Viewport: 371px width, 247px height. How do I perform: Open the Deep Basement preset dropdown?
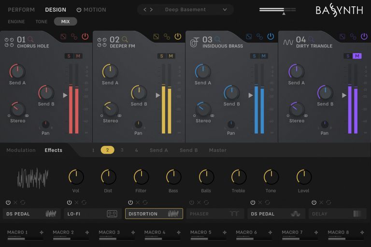(x=225, y=10)
